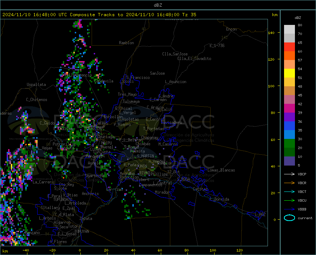
Task: Click the Lomas_Blancas label on map
Action: point(221,170)
